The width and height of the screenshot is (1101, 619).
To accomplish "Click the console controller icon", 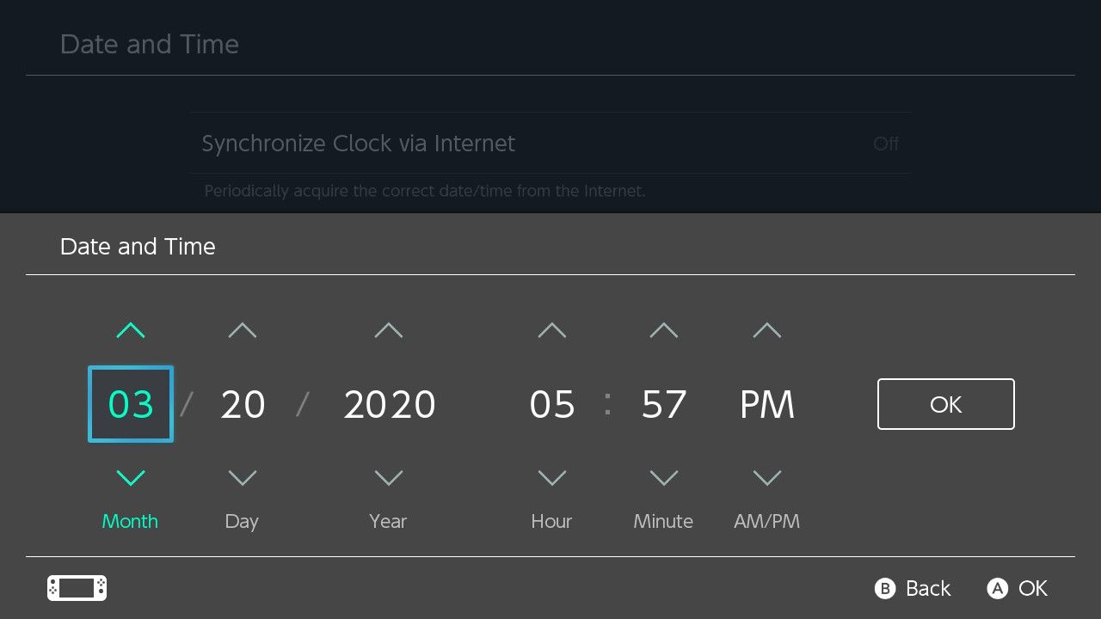I will point(77,588).
